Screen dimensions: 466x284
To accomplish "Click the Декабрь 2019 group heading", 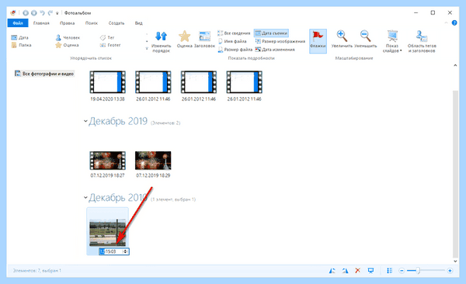I will click(x=118, y=121).
